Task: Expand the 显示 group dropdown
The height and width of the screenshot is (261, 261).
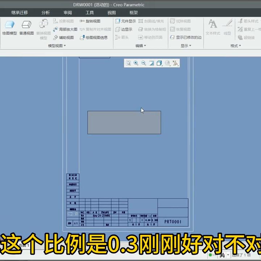Action: 186,46
